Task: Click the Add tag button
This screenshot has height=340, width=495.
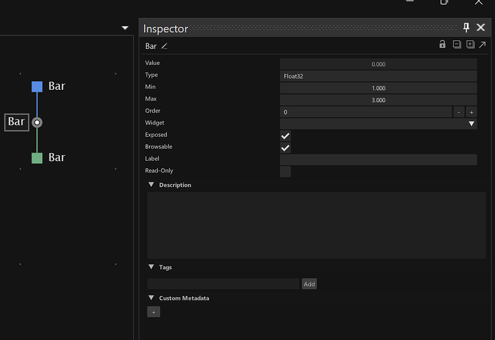Action: click(309, 284)
